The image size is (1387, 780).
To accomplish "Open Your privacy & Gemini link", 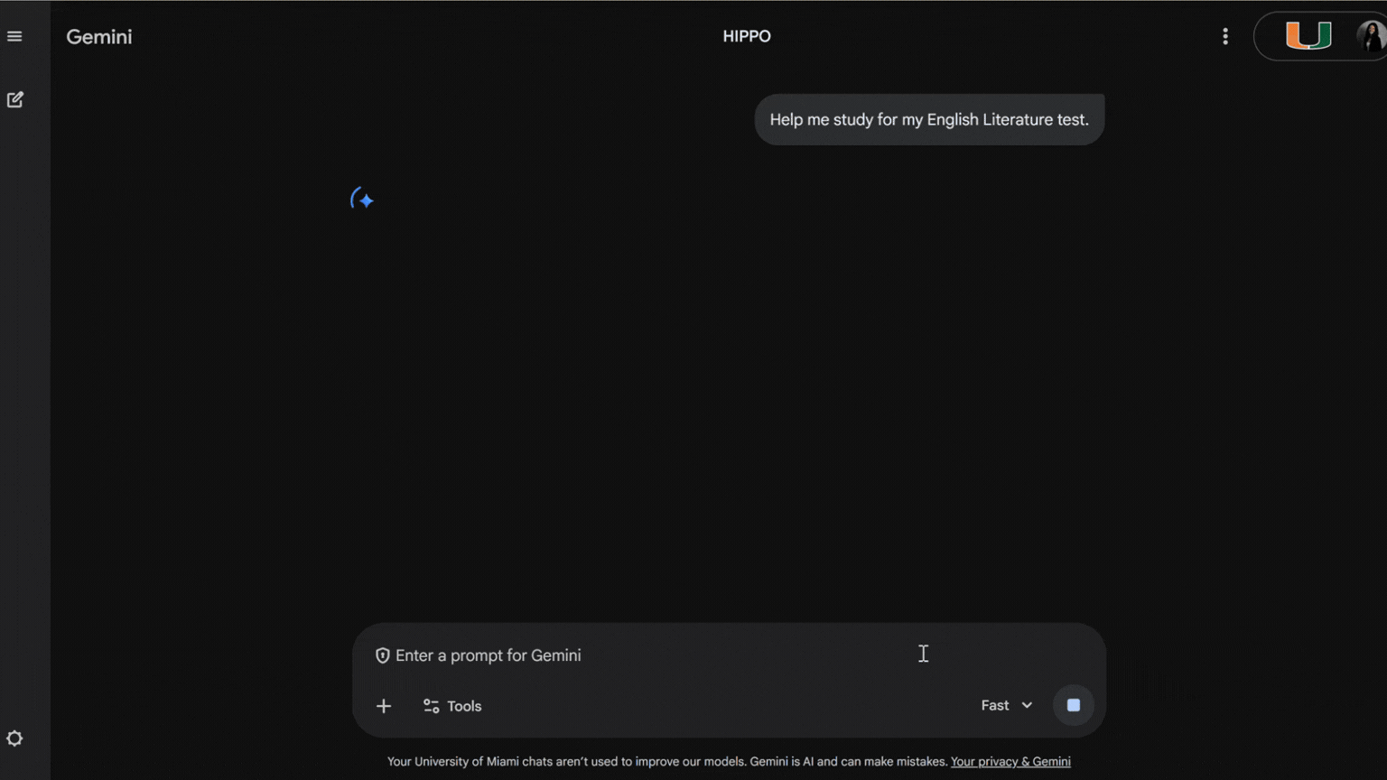I will pos(1010,762).
